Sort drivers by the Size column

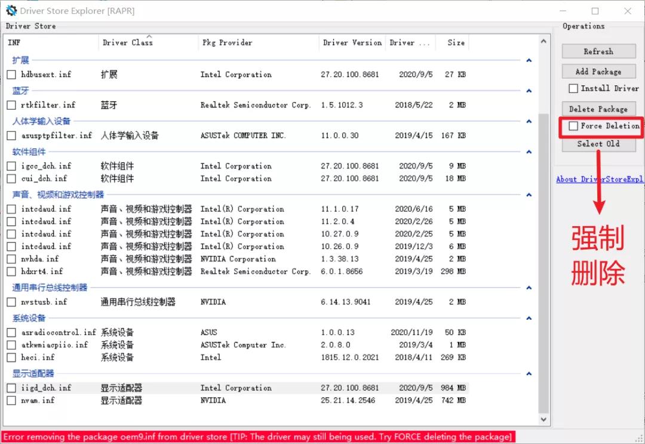click(x=455, y=42)
